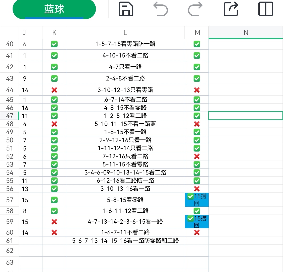Switch to the 蓝球 sheet tab
Screen dimensions: 283x272
(x=54, y=9)
